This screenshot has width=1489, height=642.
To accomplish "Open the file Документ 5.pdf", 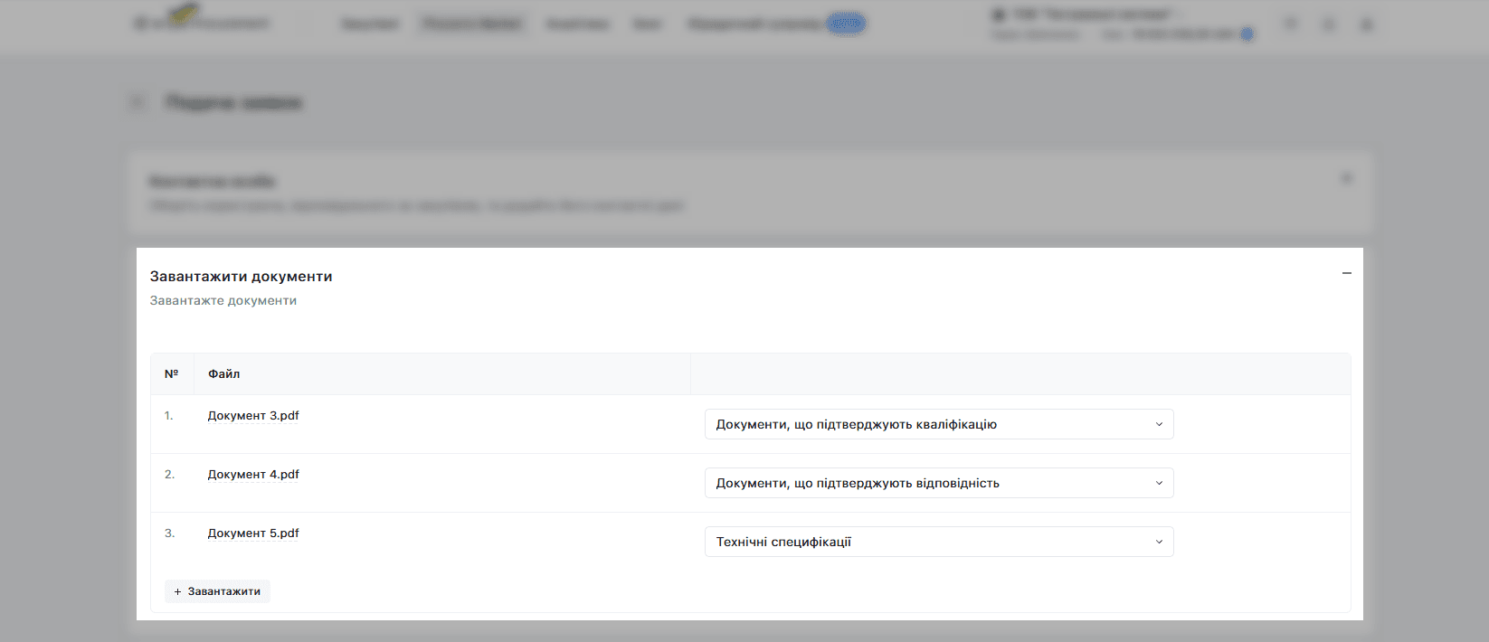I will click(253, 533).
